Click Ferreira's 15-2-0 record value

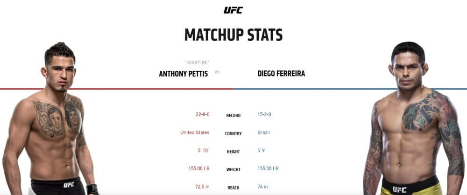tap(264, 114)
